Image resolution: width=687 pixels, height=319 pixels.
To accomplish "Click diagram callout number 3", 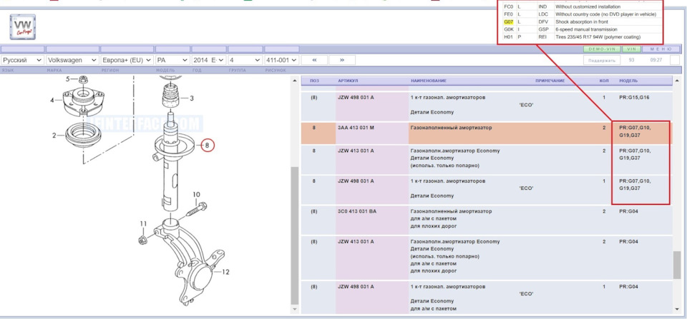I will point(192,98).
